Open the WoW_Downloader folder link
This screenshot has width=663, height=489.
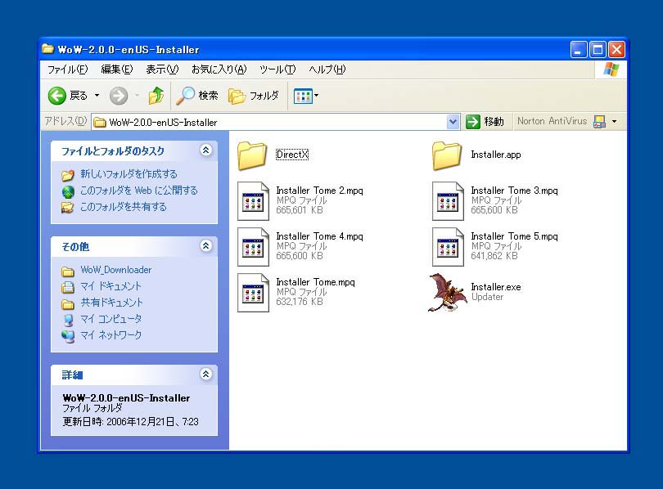pyautogui.click(x=116, y=270)
